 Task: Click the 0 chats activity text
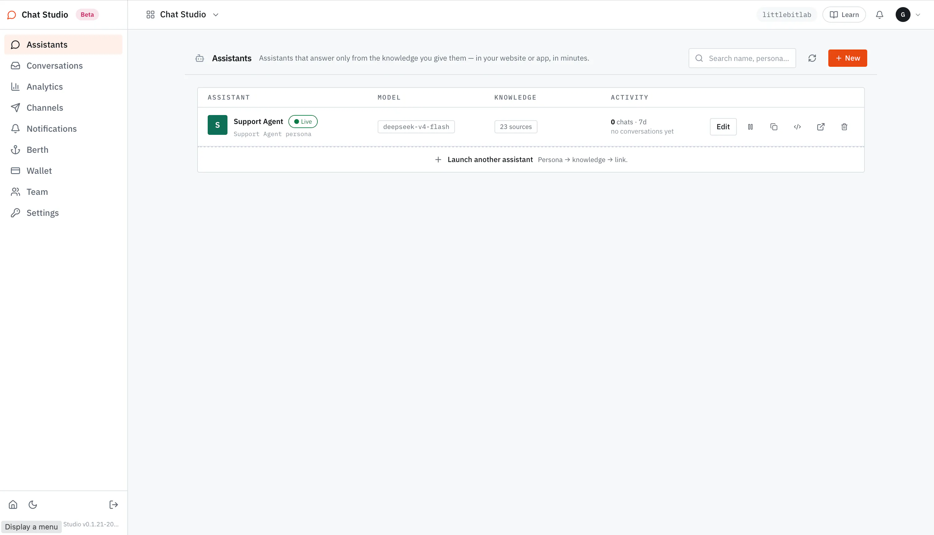[x=628, y=122]
